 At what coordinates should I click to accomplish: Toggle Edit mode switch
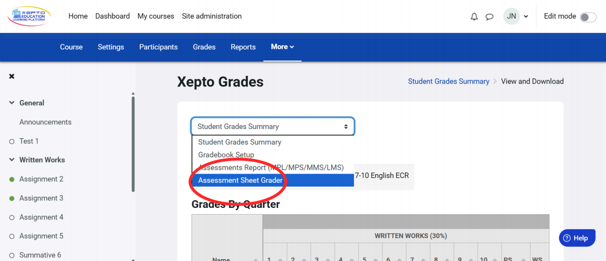tap(588, 17)
